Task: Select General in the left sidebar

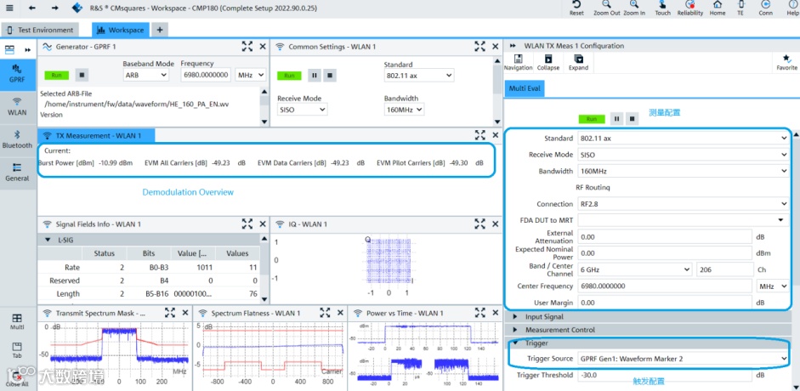Action: click(17, 173)
